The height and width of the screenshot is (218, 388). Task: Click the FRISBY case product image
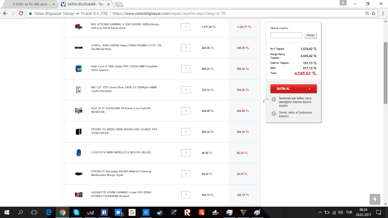pos(79,132)
